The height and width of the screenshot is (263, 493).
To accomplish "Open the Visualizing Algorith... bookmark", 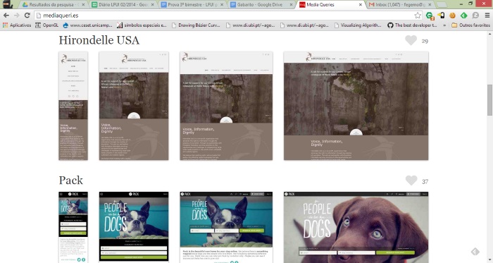I will click(358, 25).
